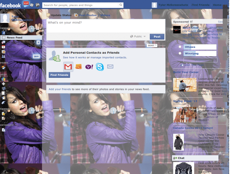Open Pokes icon in sidebar
Screen dimensions: 232x174
coord(3,102)
